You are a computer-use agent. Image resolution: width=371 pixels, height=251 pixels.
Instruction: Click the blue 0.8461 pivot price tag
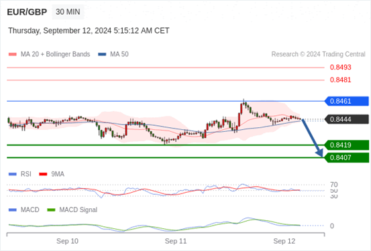pos(347,101)
